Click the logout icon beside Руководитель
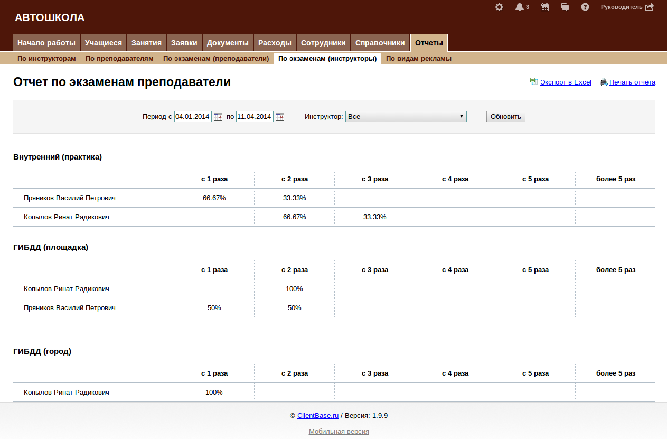The width and height of the screenshot is (667, 439). (650, 7)
